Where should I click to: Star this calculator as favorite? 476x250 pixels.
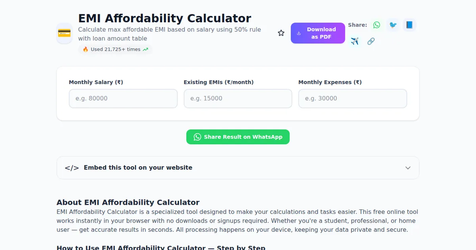click(281, 33)
